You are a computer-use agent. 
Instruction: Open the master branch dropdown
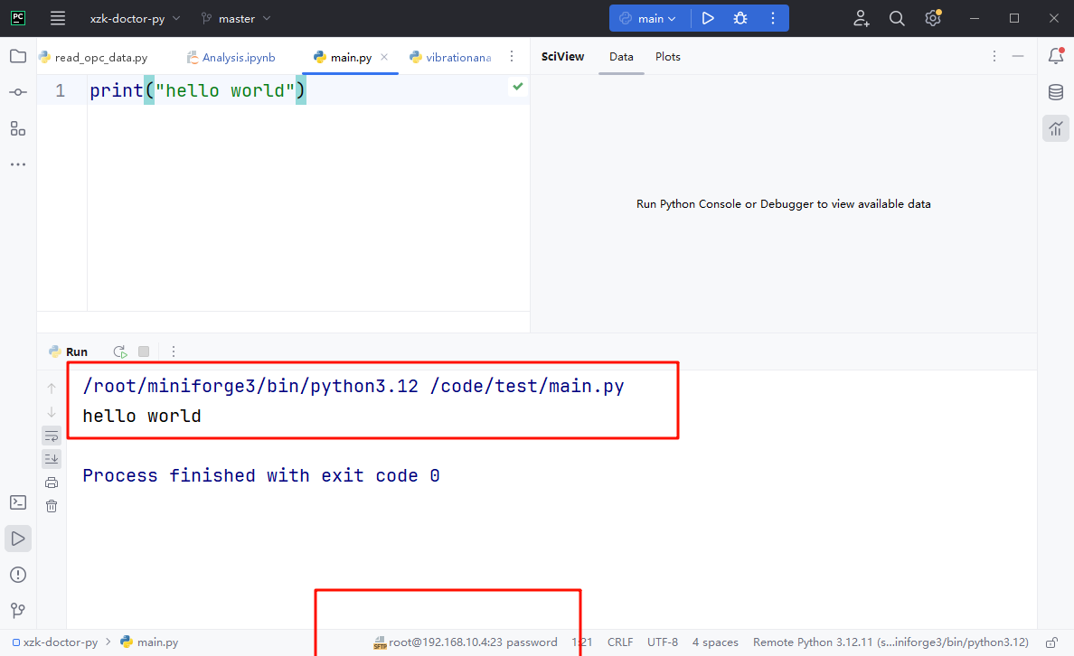click(x=236, y=18)
